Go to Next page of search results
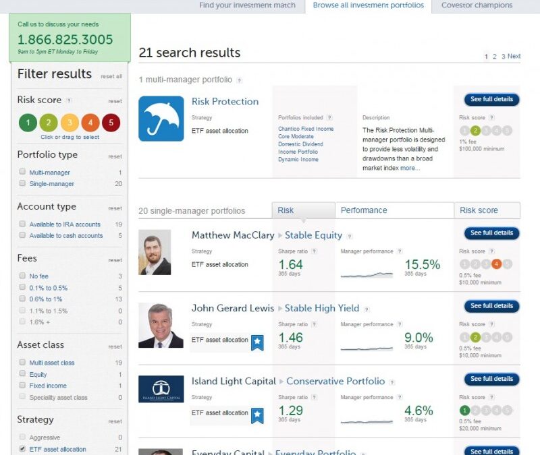This screenshot has height=455, width=540. point(514,57)
